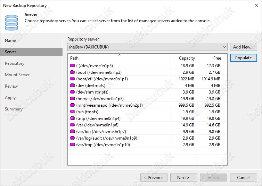Click the 17.3 GB free value

point(214,66)
